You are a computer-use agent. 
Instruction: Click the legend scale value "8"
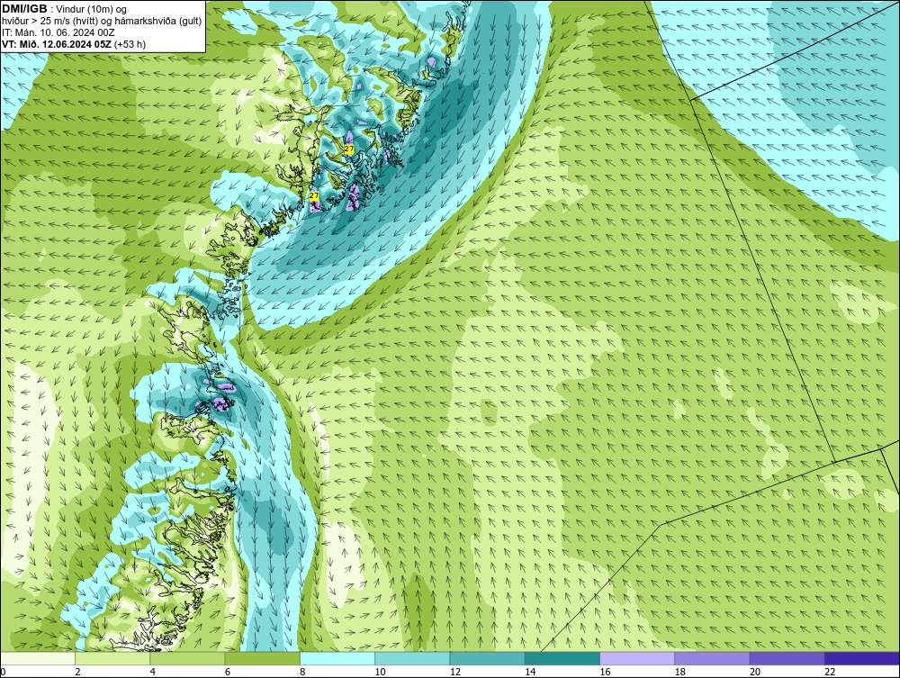tap(302, 672)
